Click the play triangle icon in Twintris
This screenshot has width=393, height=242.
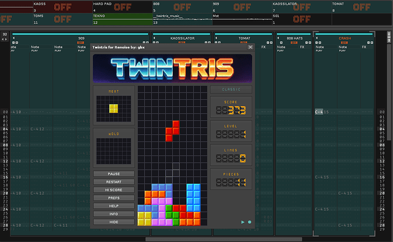click(x=243, y=222)
